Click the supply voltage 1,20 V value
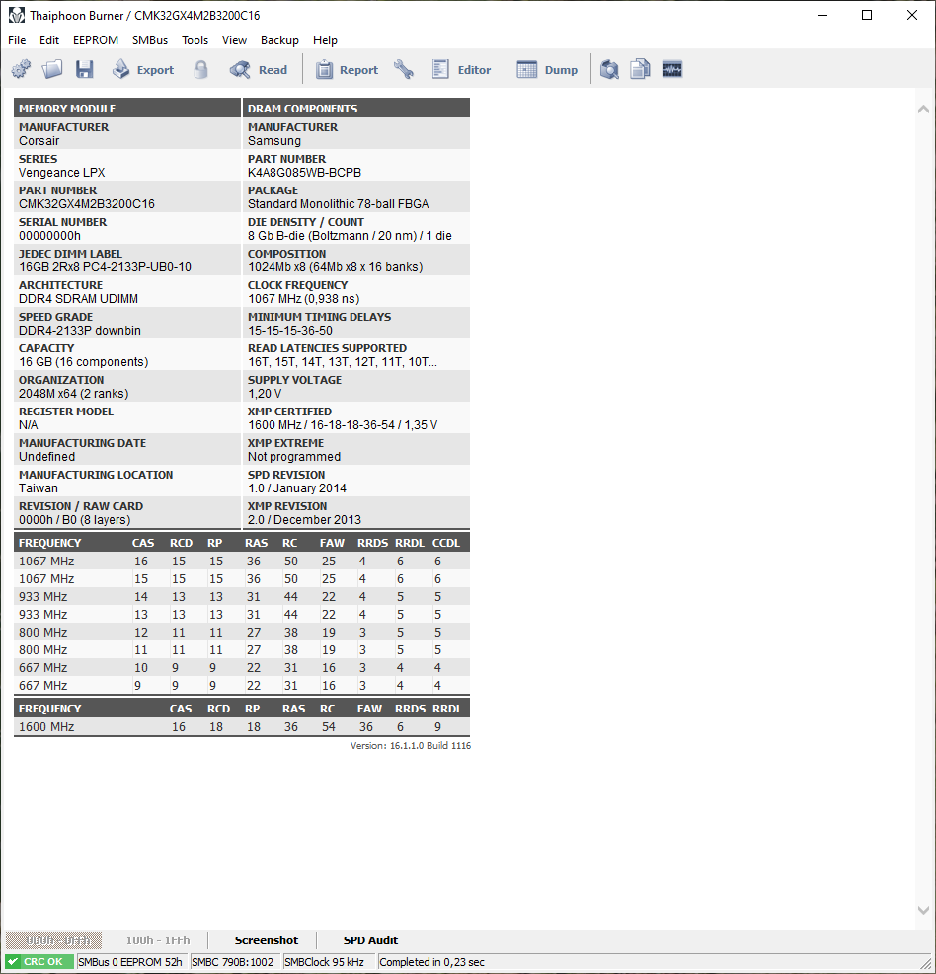 (x=265, y=393)
